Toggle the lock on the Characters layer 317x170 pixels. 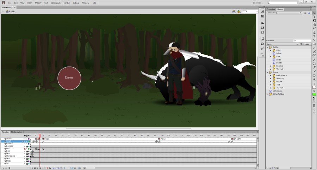click(x=27, y=156)
